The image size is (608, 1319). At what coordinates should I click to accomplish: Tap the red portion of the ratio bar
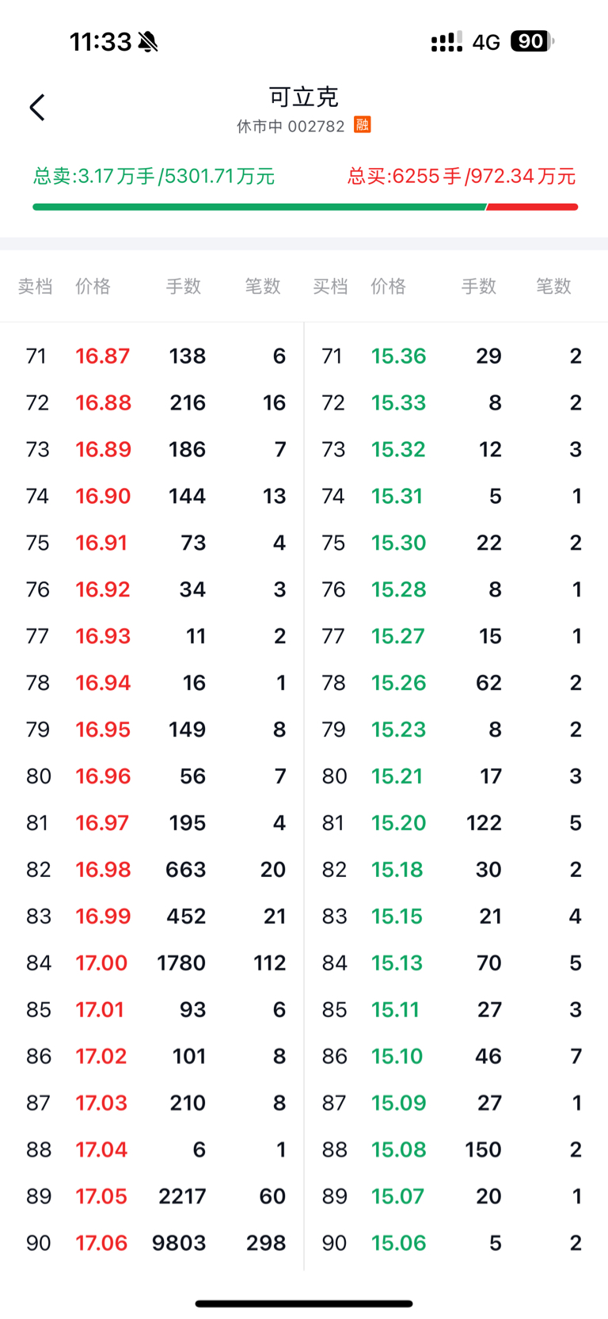(532, 207)
